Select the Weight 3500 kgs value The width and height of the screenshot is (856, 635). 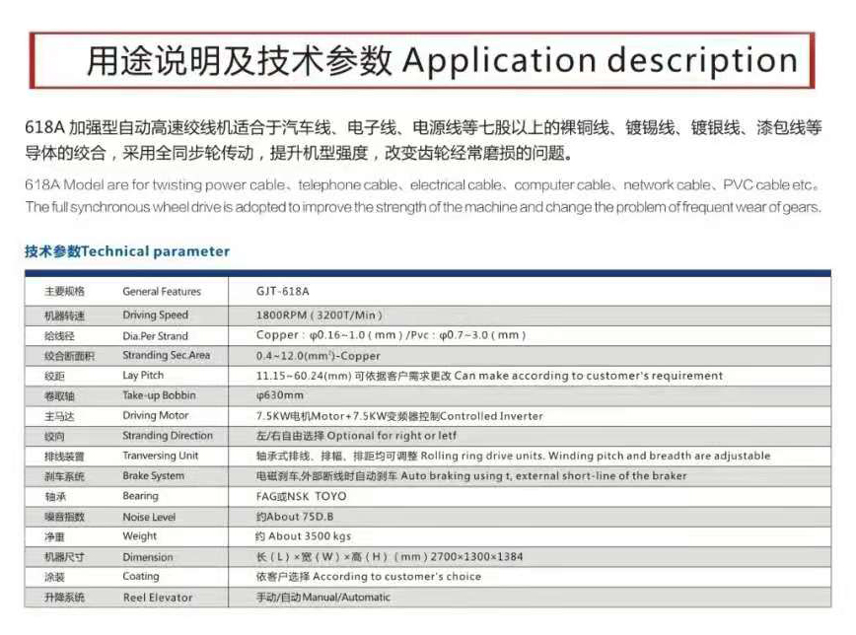pos(303,536)
